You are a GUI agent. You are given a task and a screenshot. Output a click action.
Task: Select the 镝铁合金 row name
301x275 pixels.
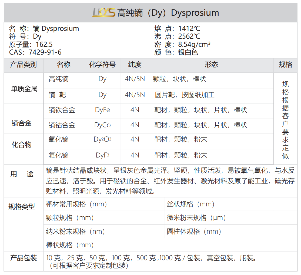(62, 110)
